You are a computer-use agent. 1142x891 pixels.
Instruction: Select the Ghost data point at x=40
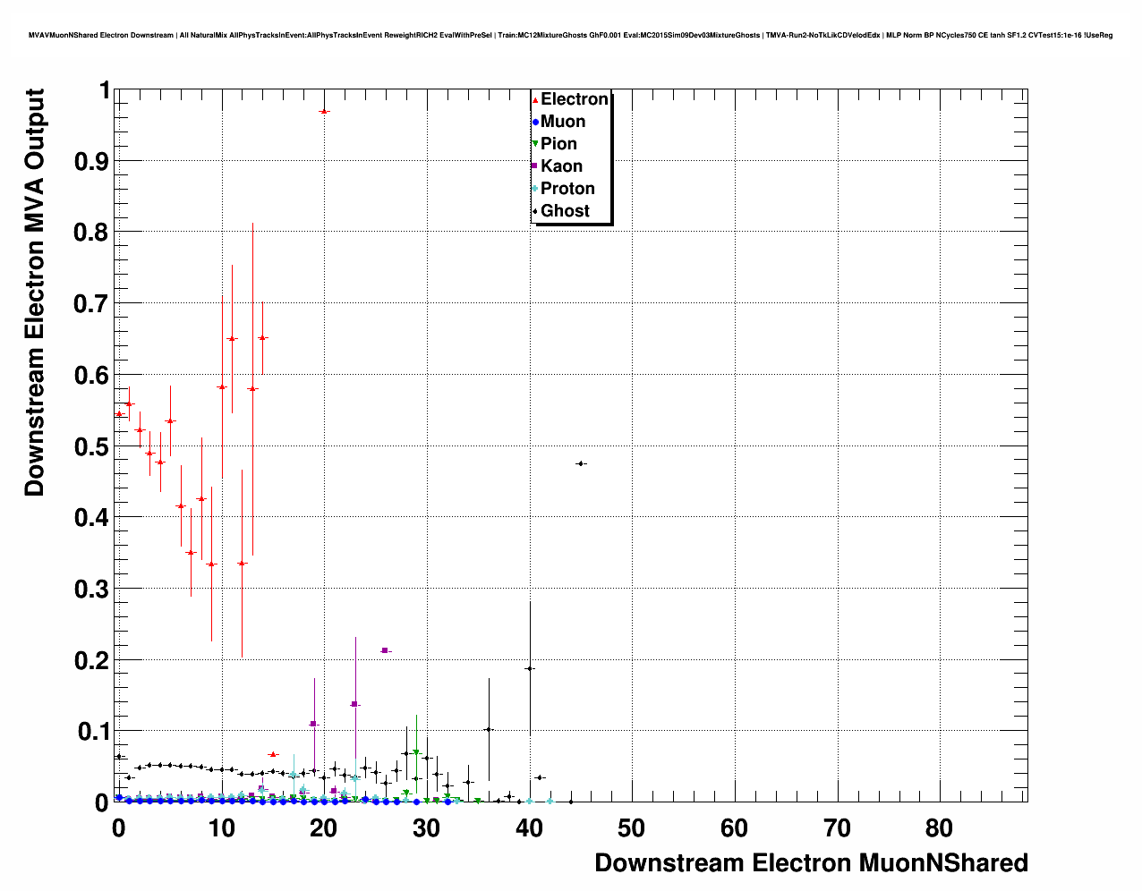point(530,668)
